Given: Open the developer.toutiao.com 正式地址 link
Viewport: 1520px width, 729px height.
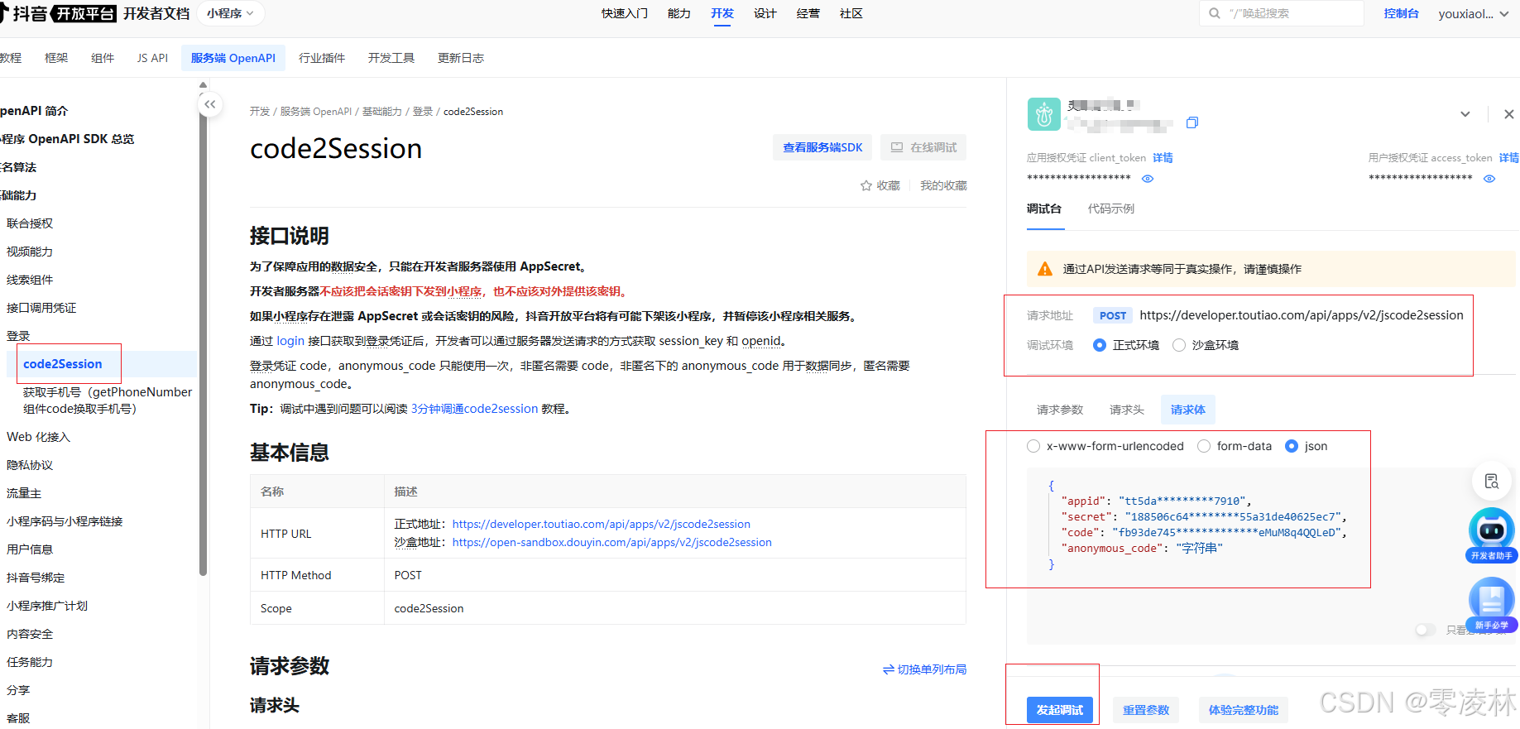Looking at the screenshot, I should tap(602, 524).
